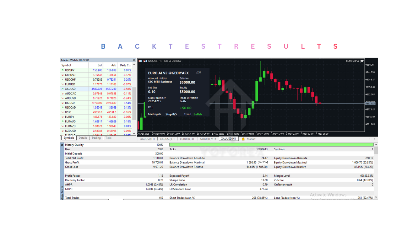Click the report vertical scrollbar thumb
The image size is (402, 226).
376,150
